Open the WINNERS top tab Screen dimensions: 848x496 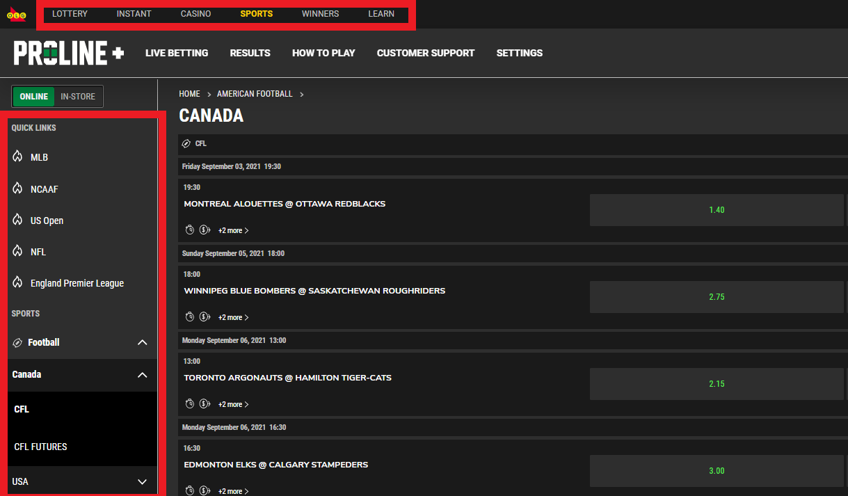click(320, 14)
